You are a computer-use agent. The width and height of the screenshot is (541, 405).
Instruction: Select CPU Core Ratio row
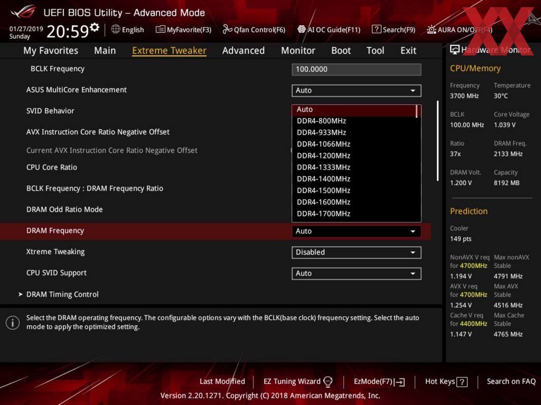(52, 167)
